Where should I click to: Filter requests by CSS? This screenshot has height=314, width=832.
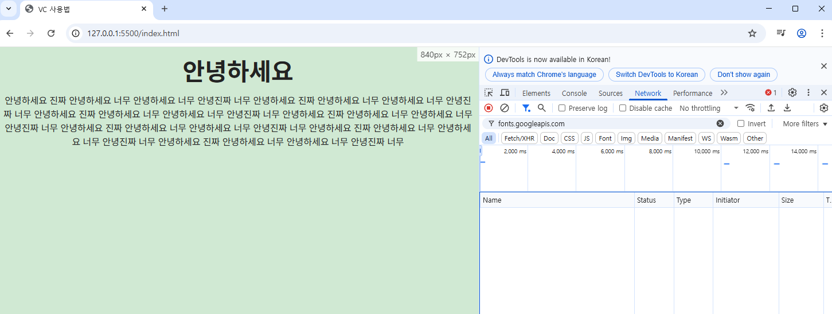point(569,138)
